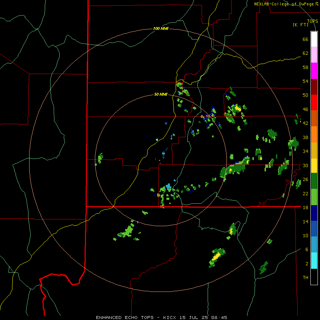The image size is (320, 320).
Task: Click the legend value 22
Action: coord(305,194)
